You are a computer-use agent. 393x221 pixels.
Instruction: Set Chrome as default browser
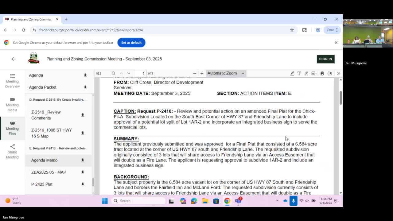[x=131, y=43]
